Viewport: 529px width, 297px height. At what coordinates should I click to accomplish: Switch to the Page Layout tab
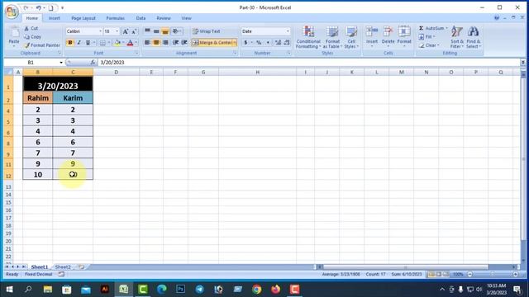pyautogui.click(x=83, y=18)
